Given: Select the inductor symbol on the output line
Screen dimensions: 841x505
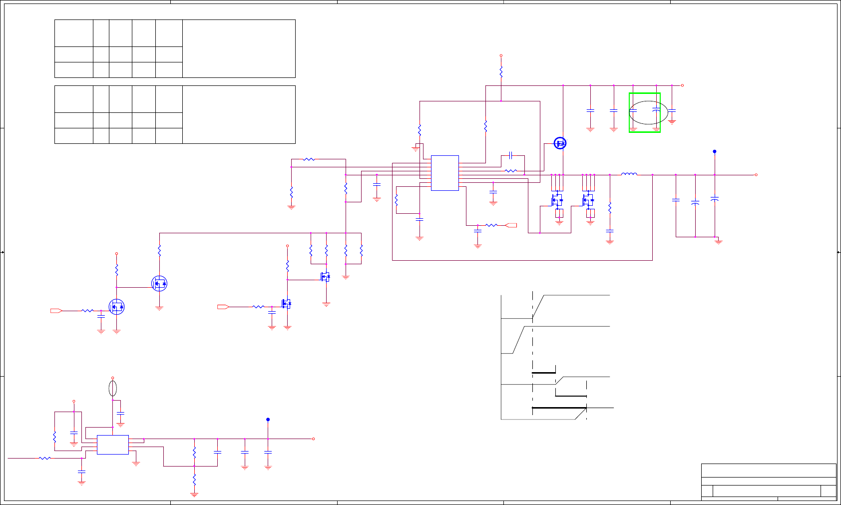Looking at the screenshot, I should 629,174.
